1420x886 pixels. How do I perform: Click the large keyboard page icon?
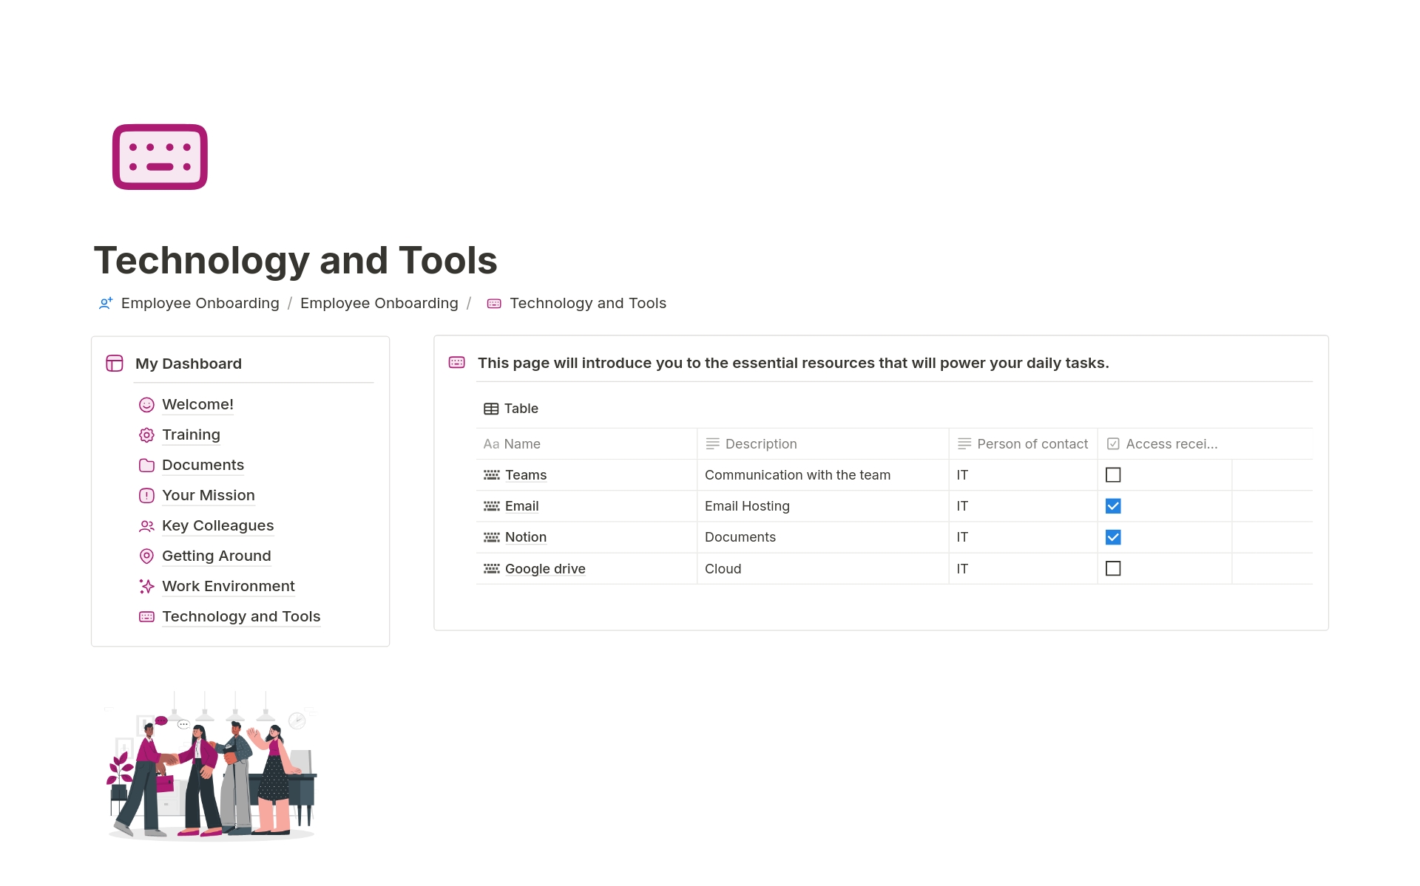coord(160,157)
